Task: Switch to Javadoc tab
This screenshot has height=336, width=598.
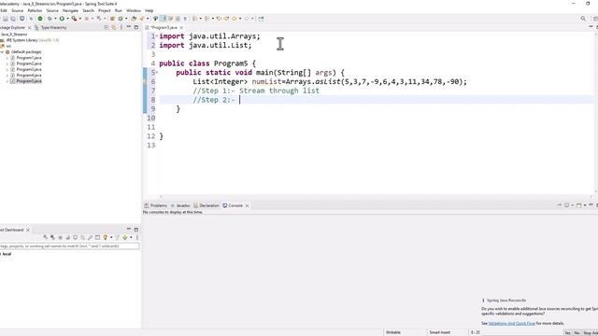Action: coord(180,205)
